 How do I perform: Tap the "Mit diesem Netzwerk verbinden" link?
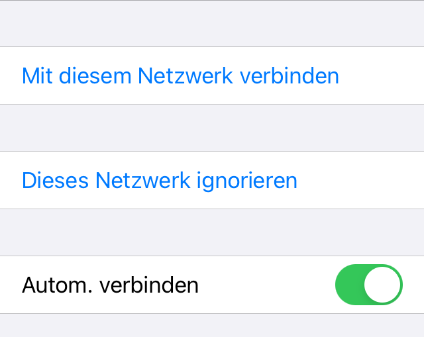pos(180,75)
